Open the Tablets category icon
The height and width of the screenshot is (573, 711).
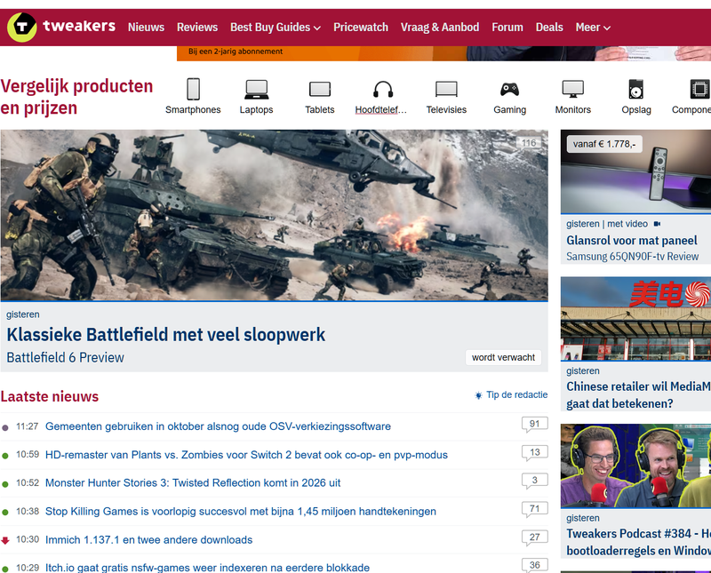[320, 90]
